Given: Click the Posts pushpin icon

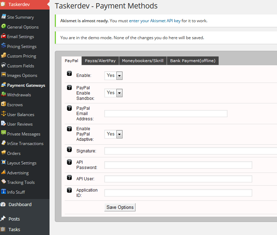Looking at the screenshot, I should point(3,219).
